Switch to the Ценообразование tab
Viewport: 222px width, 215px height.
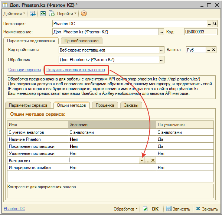[x=82, y=41]
